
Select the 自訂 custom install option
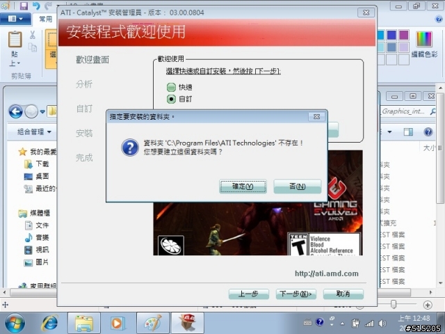tap(171, 99)
